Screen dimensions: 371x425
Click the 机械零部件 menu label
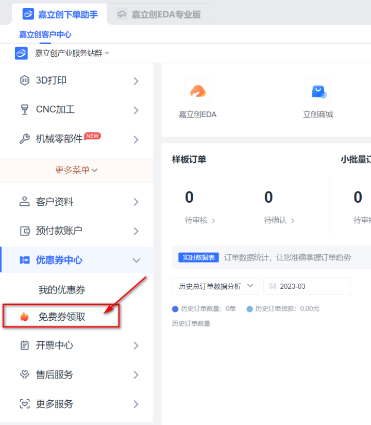coord(59,139)
